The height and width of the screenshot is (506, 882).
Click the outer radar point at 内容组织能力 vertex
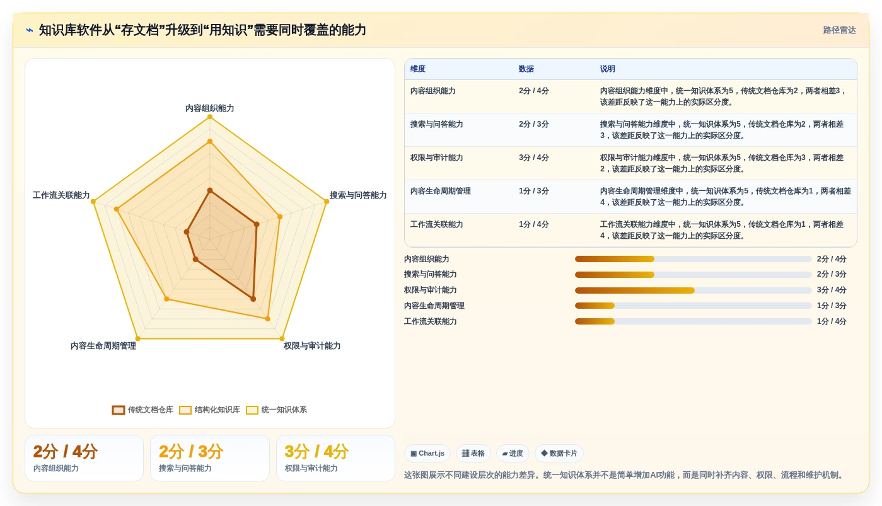coord(210,117)
